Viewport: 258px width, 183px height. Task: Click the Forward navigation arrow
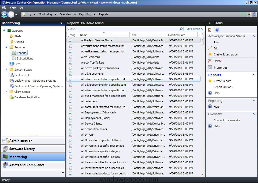coord(11,15)
